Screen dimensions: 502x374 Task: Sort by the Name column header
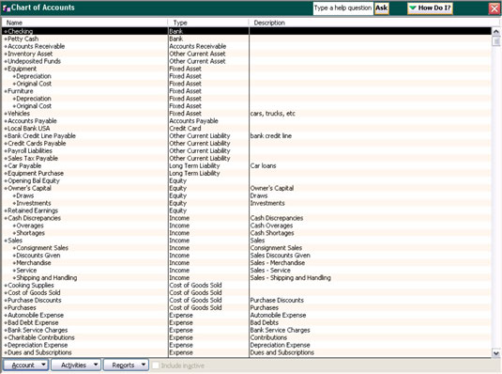[84, 23]
